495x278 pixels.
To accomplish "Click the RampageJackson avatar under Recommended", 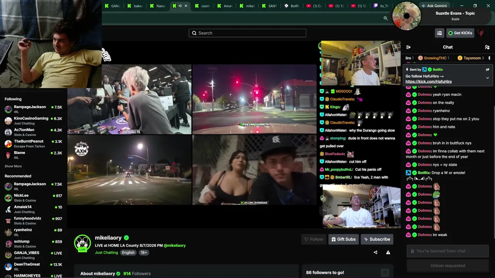I will [8, 186].
